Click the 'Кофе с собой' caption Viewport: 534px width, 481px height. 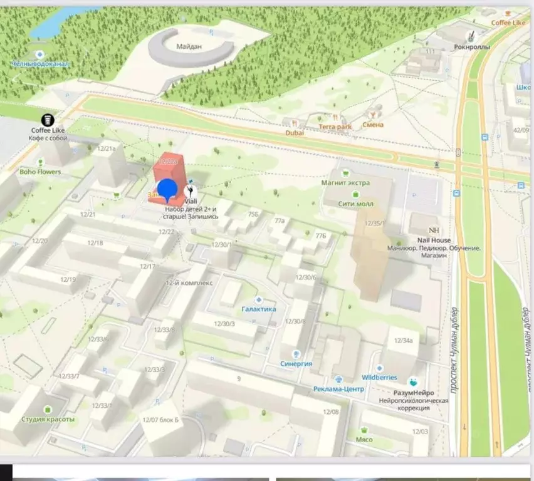click(x=48, y=138)
